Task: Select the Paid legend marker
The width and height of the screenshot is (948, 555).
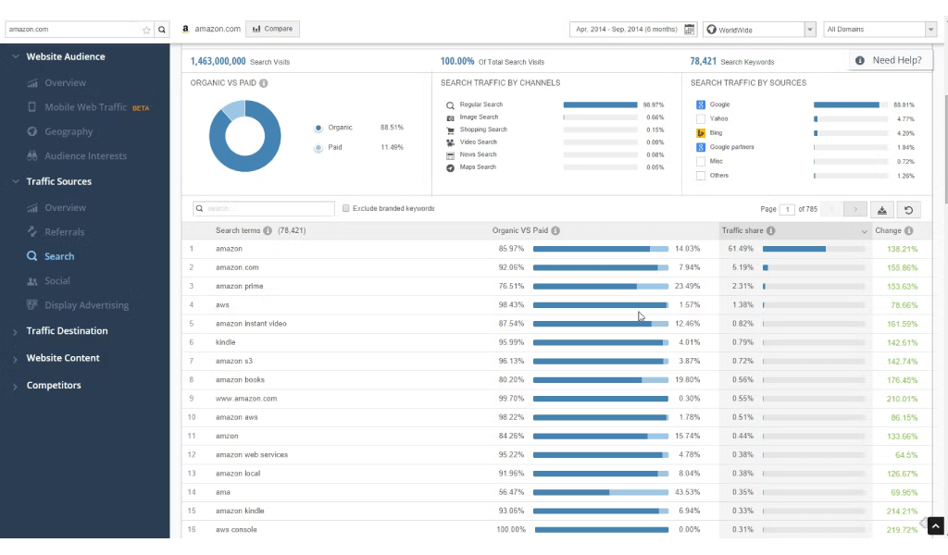Action: pyautogui.click(x=318, y=148)
